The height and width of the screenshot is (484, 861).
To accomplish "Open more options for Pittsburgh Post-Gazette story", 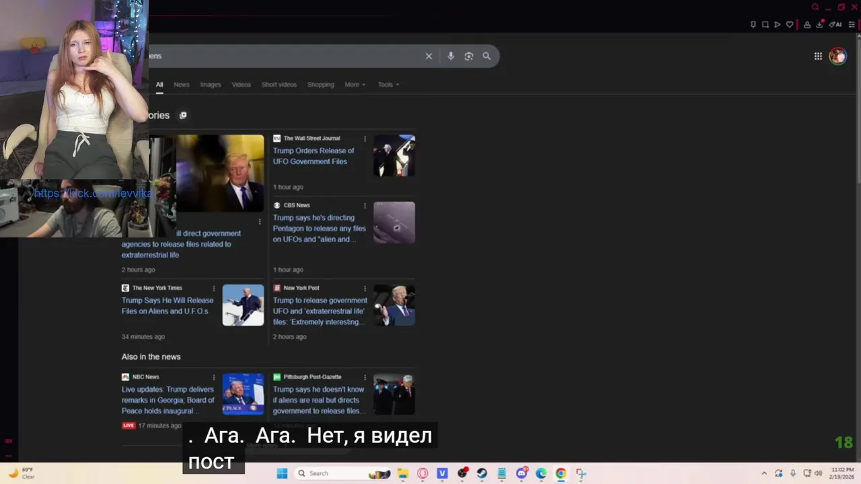I will pyautogui.click(x=365, y=377).
